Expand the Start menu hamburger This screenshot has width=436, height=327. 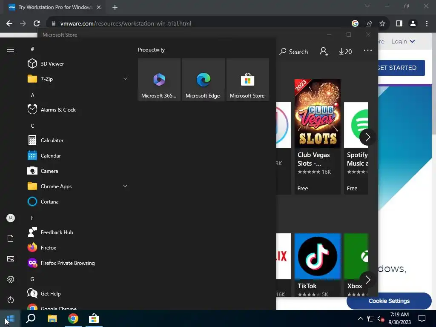tap(11, 49)
